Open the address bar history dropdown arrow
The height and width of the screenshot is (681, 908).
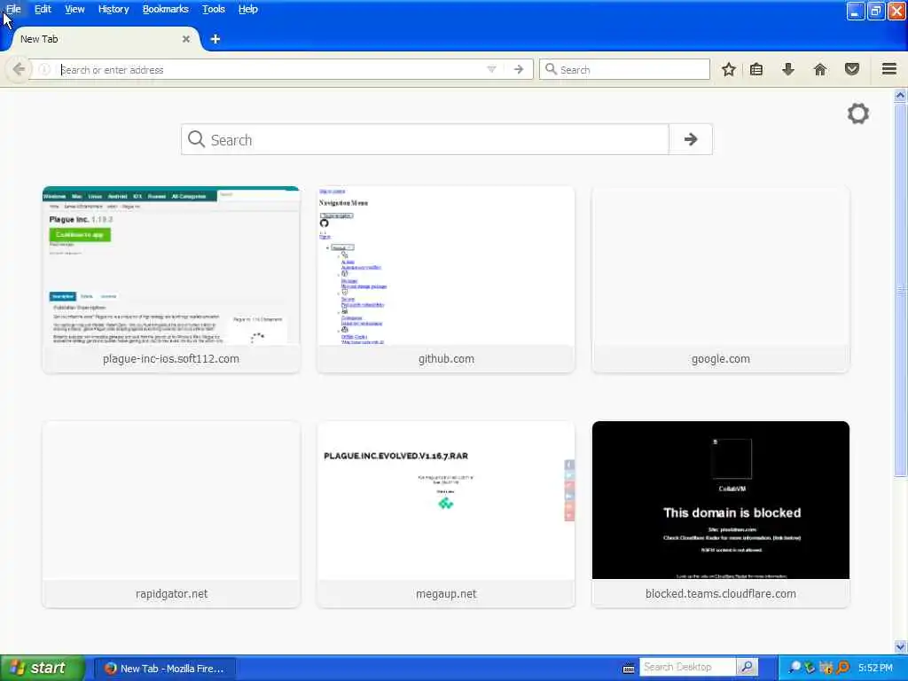tap(491, 69)
